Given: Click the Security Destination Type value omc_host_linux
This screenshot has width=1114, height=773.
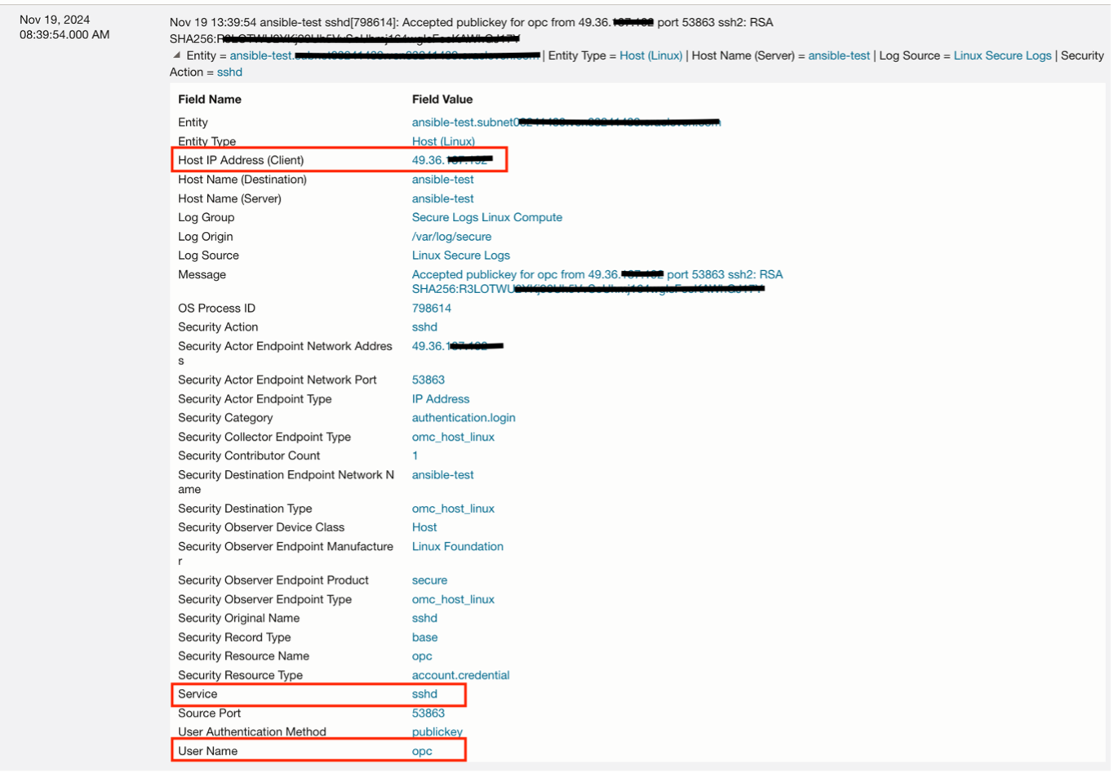Looking at the screenshot, I should 453,509.
